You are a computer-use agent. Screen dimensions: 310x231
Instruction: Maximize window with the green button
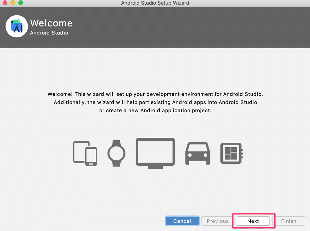(x=21, y=3)
